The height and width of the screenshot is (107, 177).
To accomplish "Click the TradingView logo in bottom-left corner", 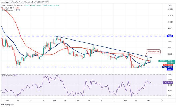I will [x=8, y=105].
